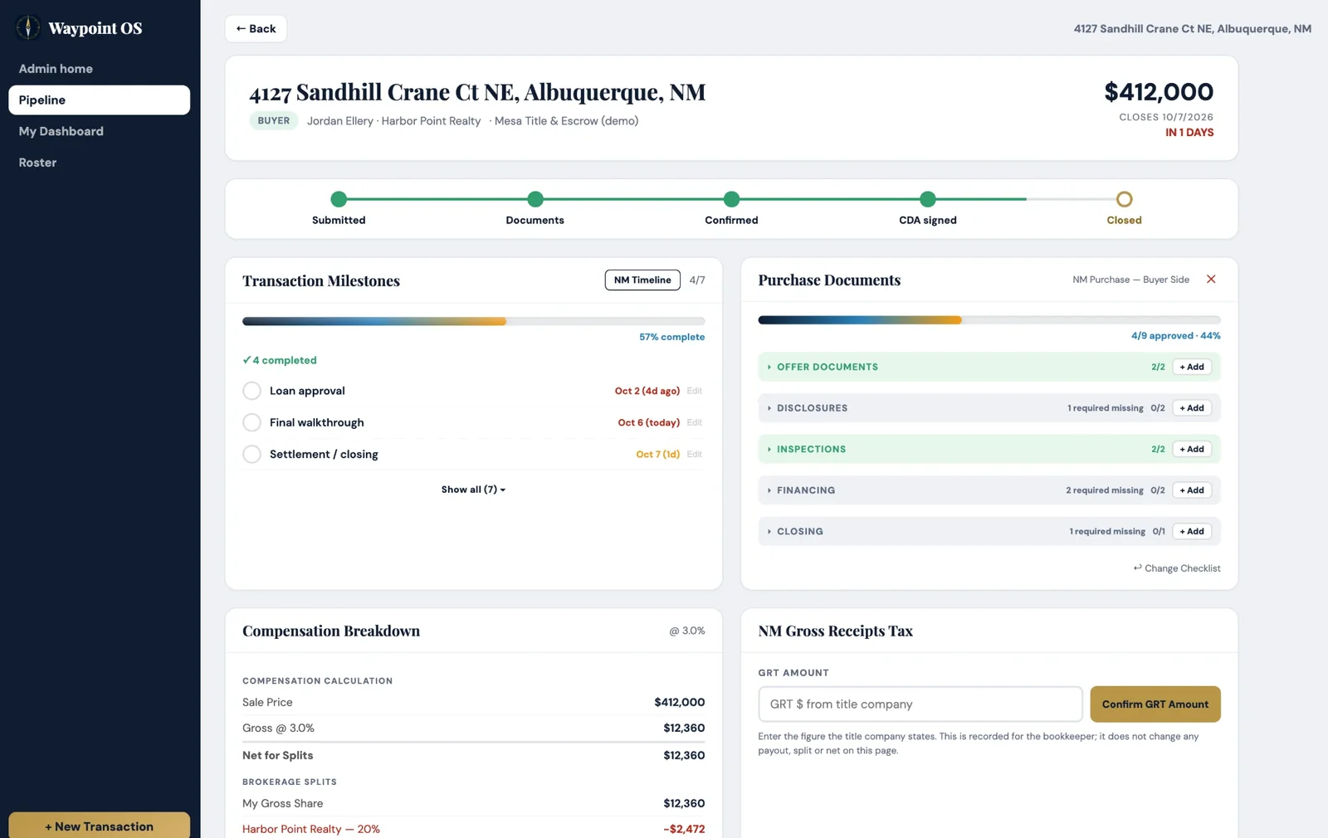
Task: Edit the Settlement / closing date
Action: coord(695,454)
